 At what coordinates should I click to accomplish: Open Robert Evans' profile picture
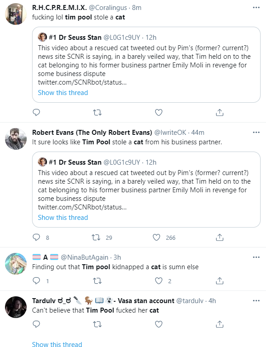[x=16, y=139]
